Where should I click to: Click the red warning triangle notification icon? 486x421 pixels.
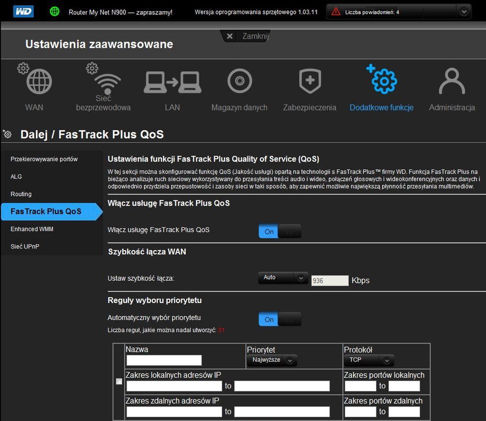(336, 12)
